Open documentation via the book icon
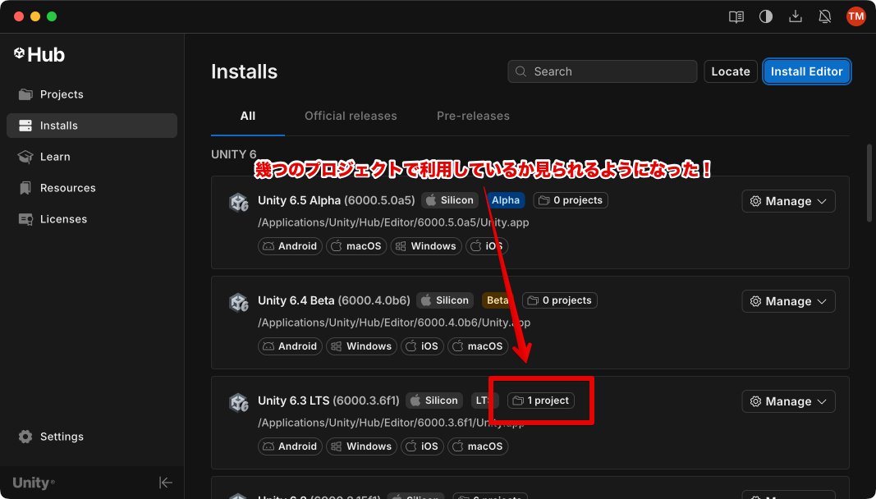 736,16
